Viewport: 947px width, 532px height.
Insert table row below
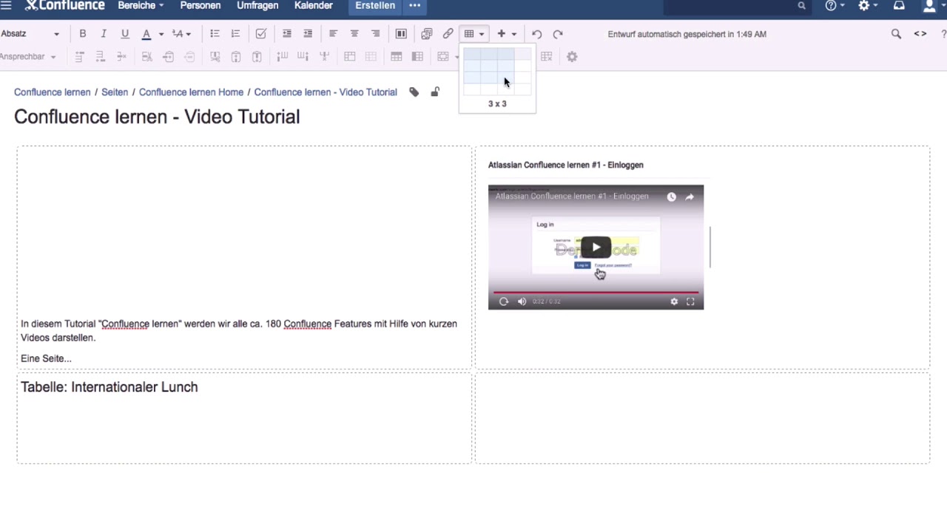[100, 57]
